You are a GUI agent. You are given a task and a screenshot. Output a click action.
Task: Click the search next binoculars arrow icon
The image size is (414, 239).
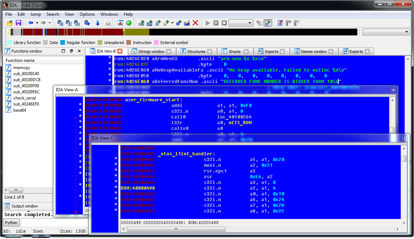pyautogui.click(x=87, y=23)
